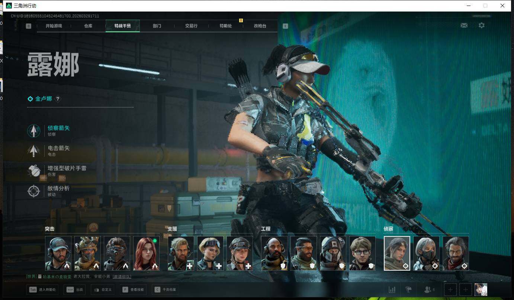This screenshot has width=514, height=300.
Task: Click the 侦察 class heading
Action: point(388,229)
